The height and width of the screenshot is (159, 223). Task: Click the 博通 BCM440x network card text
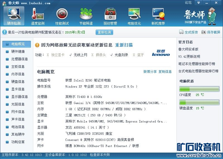tap(102, 146)
